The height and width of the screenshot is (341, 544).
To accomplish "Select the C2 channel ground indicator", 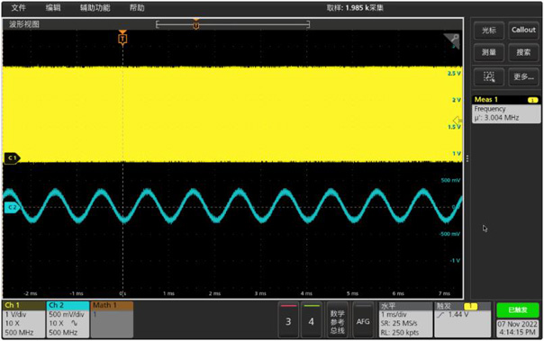I will point(12,207).
